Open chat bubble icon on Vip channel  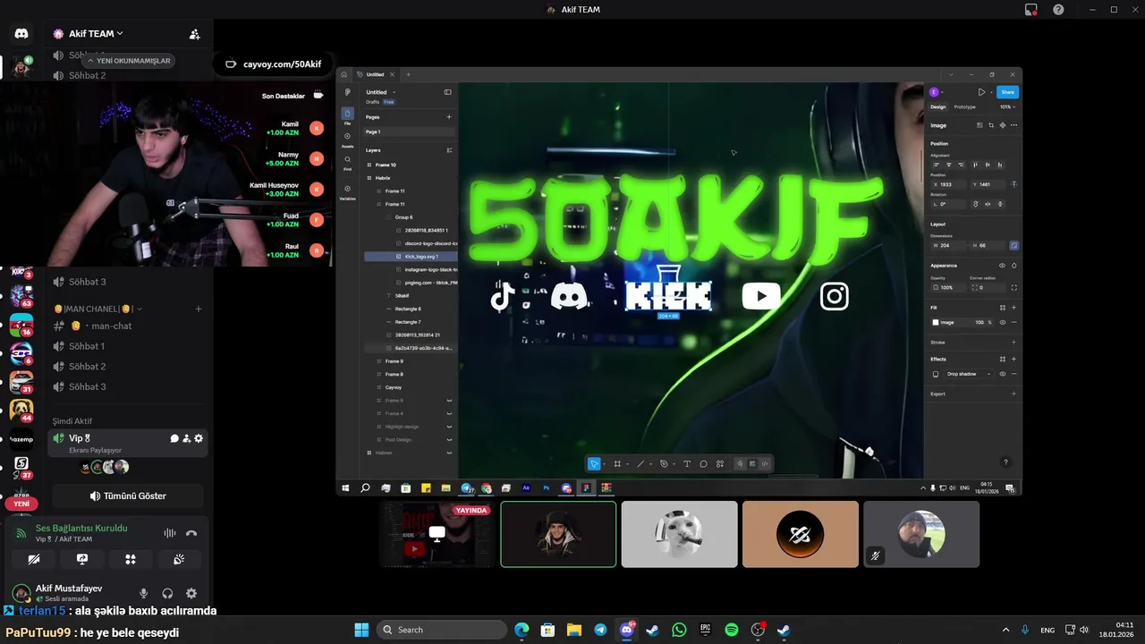click(x=174, y=438)
